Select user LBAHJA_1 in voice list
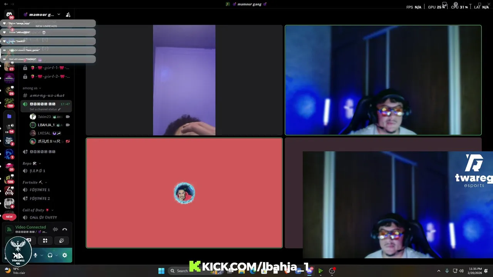 coord(46,125)
